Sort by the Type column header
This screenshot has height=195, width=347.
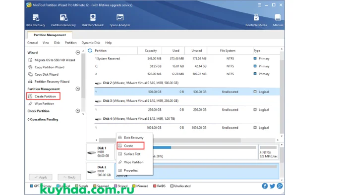pos(267,50)
